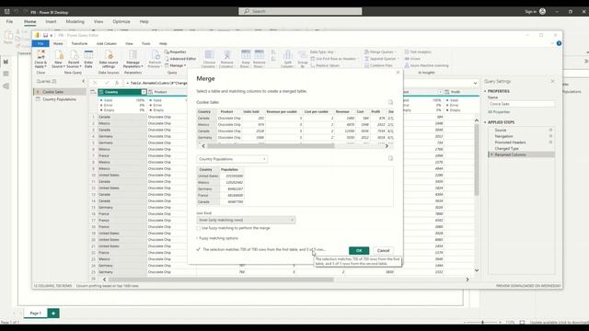Select Country column in Country Populations preview
Viewport: 589px width, 331px height.
(206, 169)
